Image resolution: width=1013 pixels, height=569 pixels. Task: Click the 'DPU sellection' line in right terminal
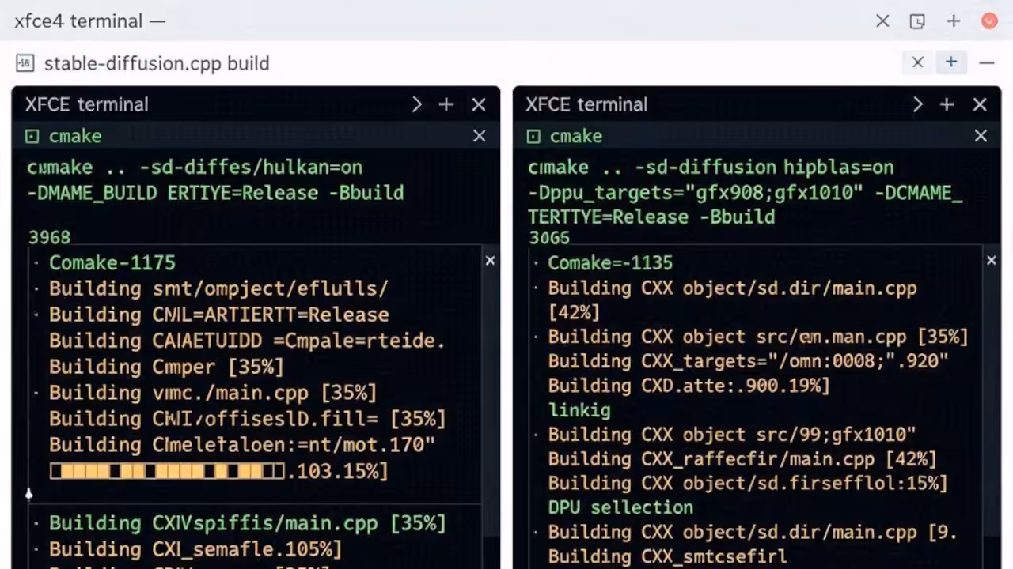pyautogui.click(x=620, y=507)
